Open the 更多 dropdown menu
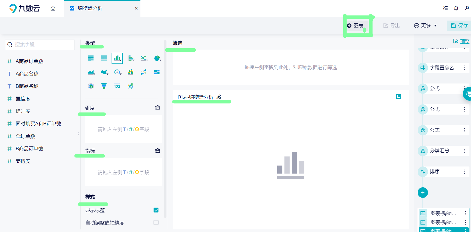The image size is (471, 232). pos(425,25)
